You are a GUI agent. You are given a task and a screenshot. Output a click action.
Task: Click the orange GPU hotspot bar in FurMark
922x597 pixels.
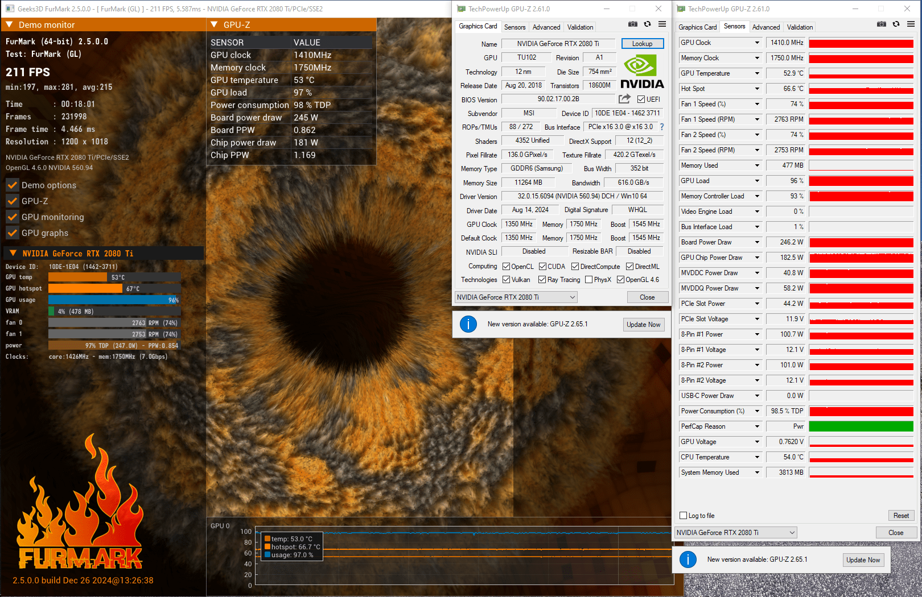tap(85, 289)
